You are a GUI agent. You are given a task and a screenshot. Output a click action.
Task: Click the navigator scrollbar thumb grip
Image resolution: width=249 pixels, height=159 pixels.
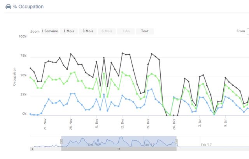(119, 149)
